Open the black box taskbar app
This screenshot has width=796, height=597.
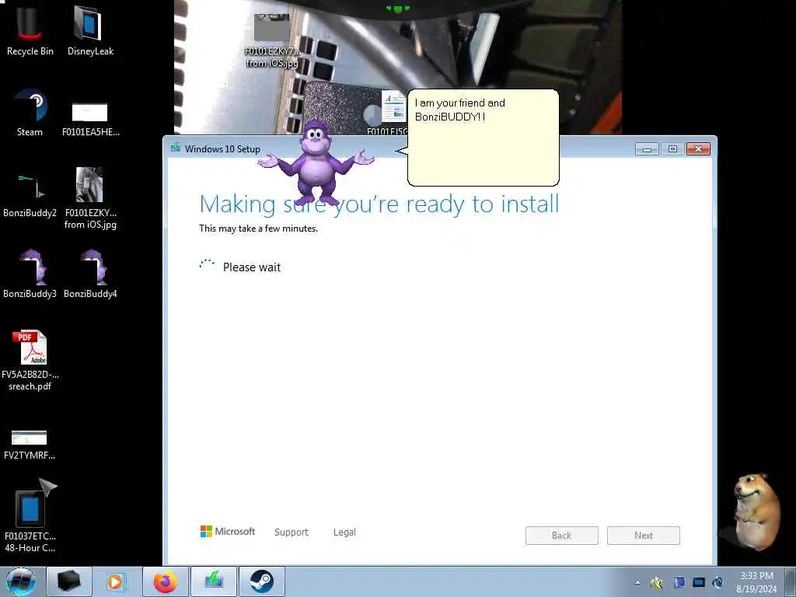[x=68, y=581]
